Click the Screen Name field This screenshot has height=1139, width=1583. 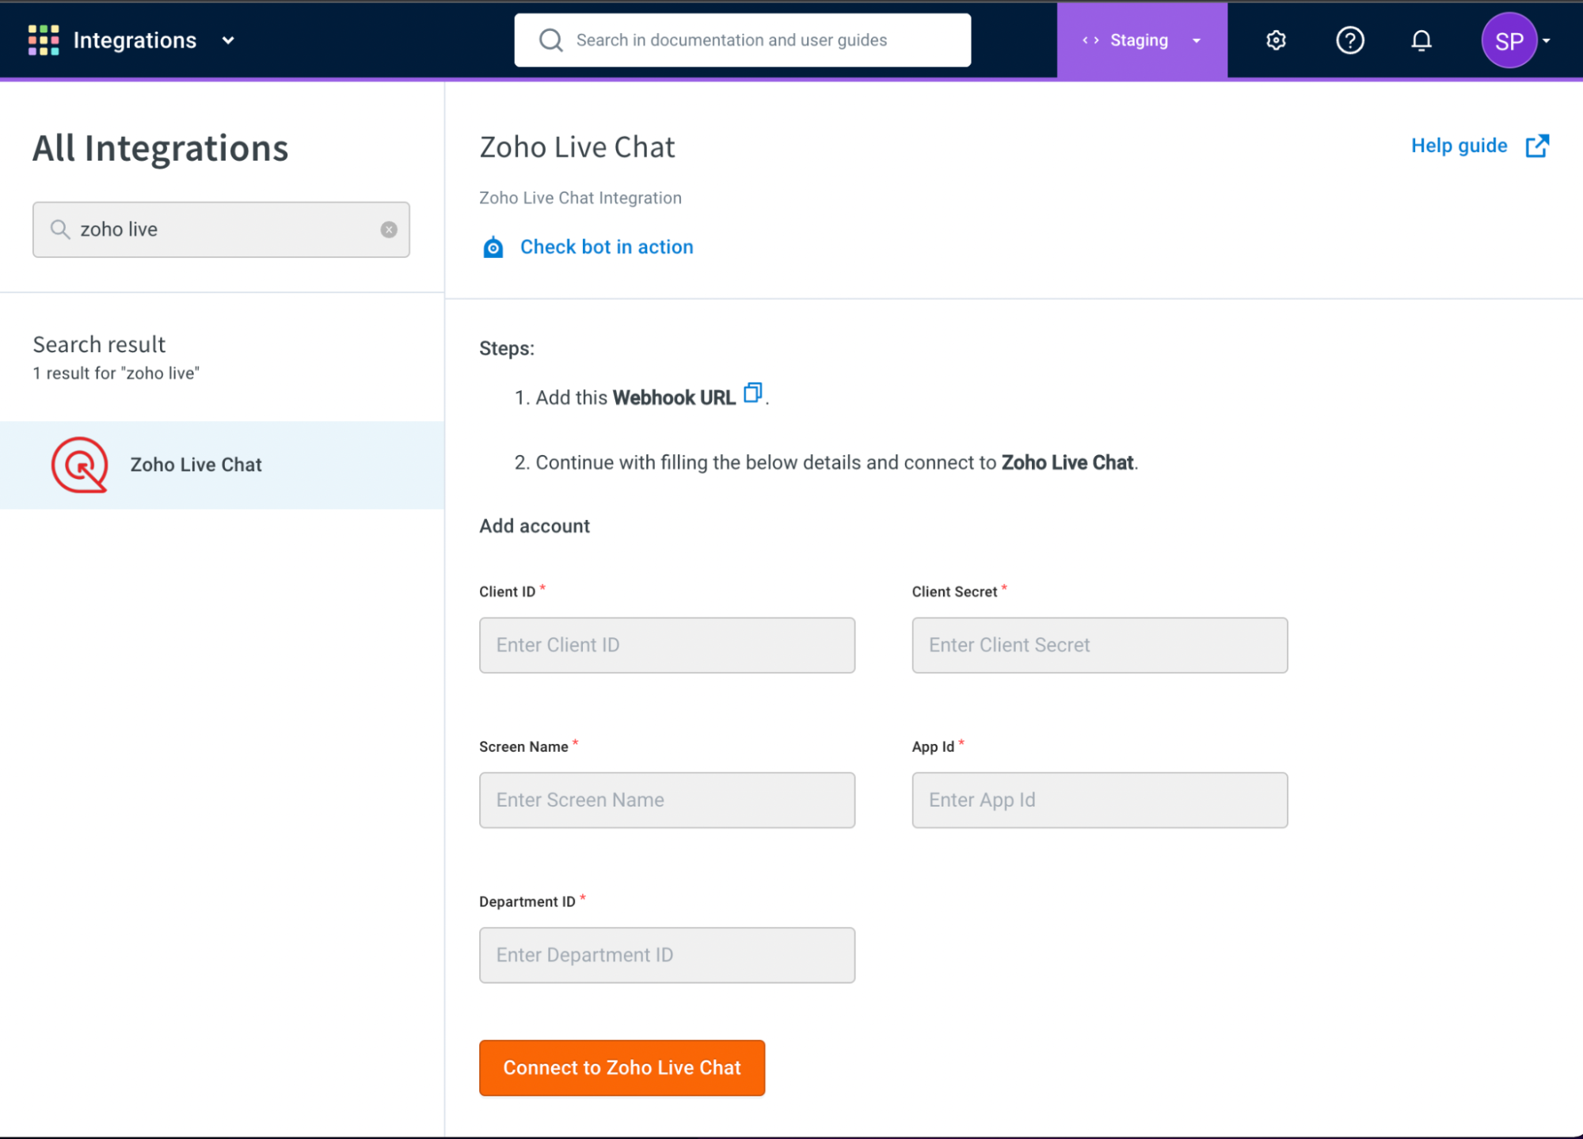pos(667,800)
